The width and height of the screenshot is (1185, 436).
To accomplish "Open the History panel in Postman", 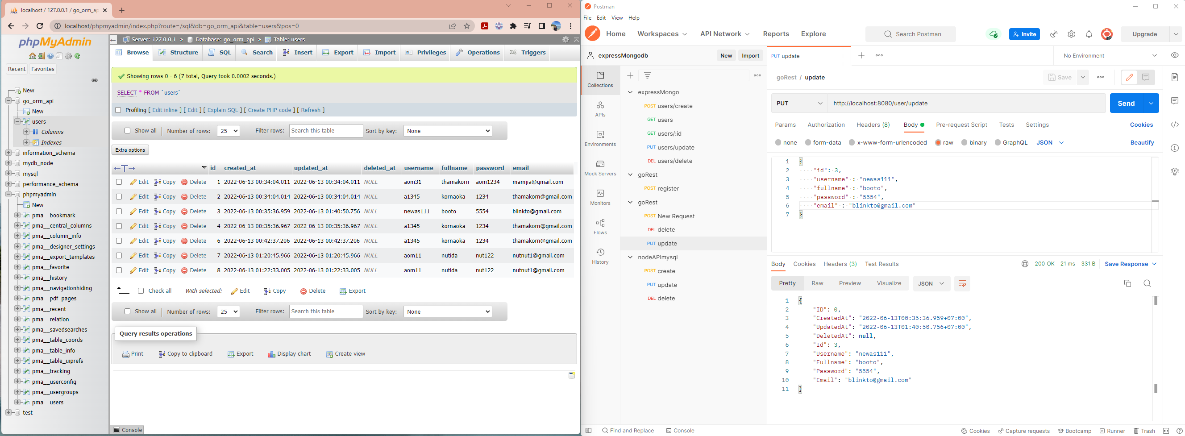I will 600,256.
